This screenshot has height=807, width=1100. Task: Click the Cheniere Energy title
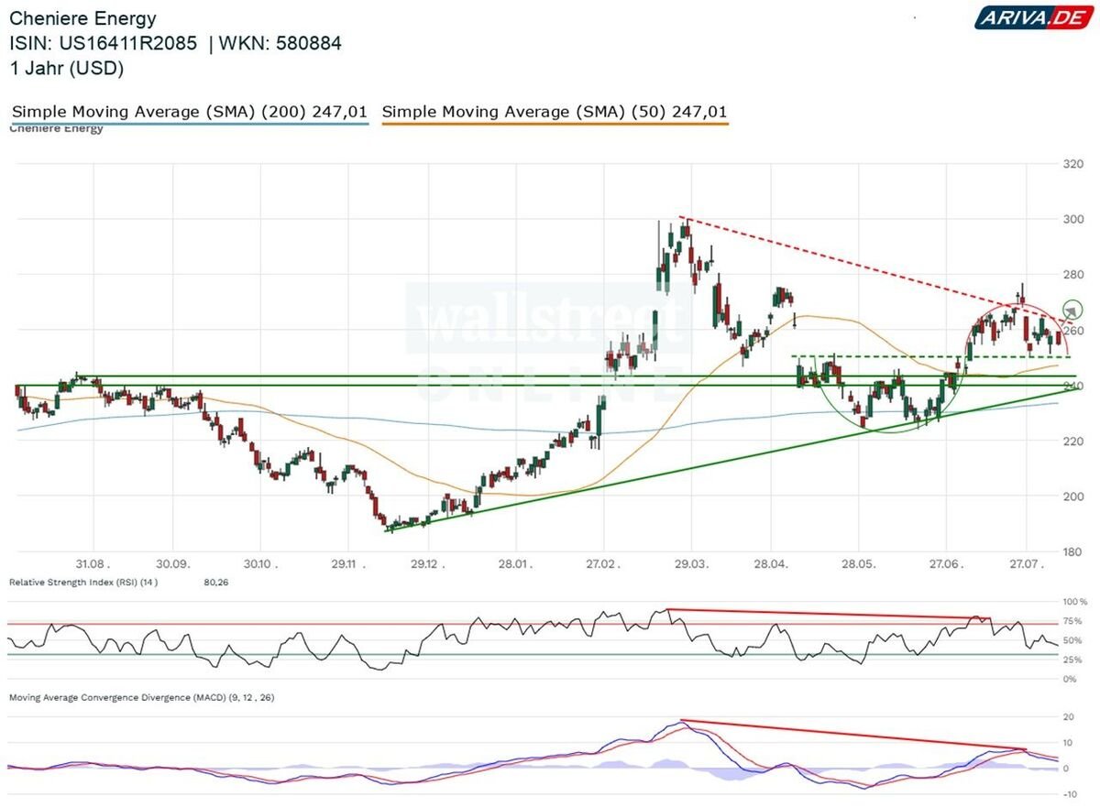pyautogui.click(x=82, y=18)
